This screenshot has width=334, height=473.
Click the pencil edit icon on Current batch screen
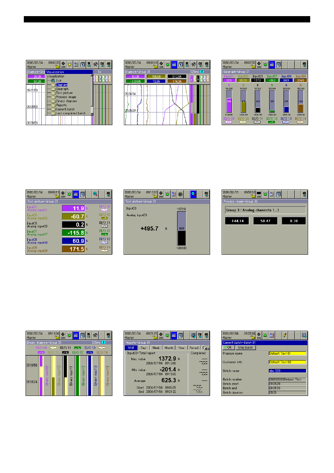285,335
